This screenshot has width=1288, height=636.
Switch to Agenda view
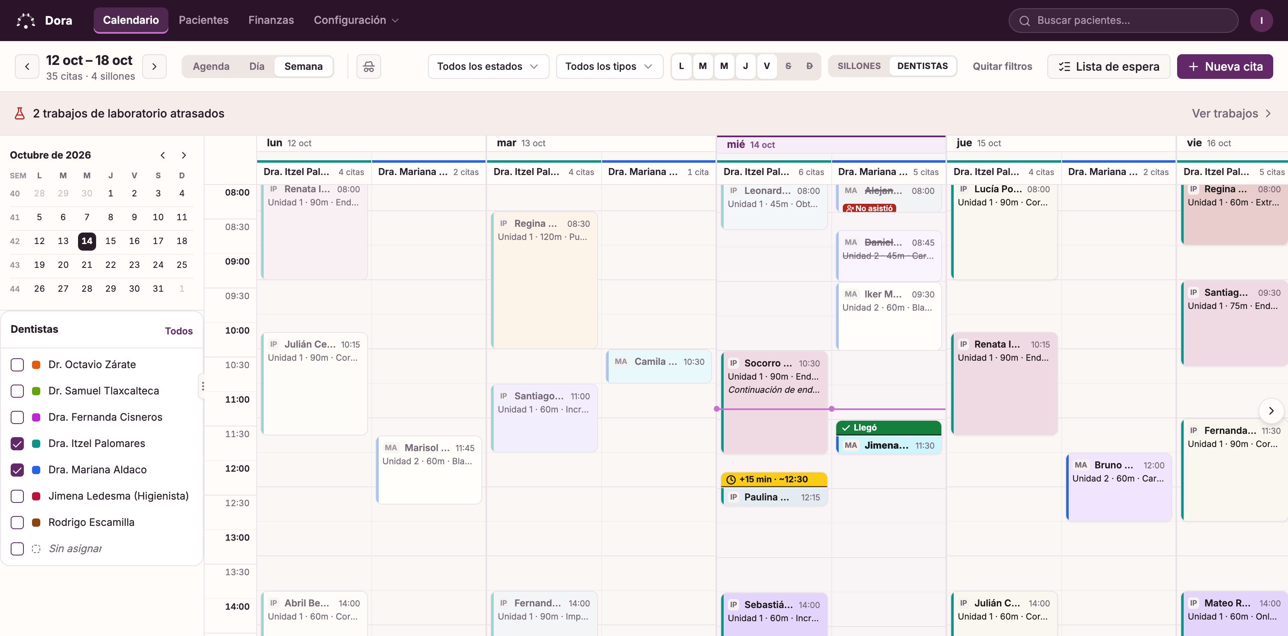click(211, 67)
